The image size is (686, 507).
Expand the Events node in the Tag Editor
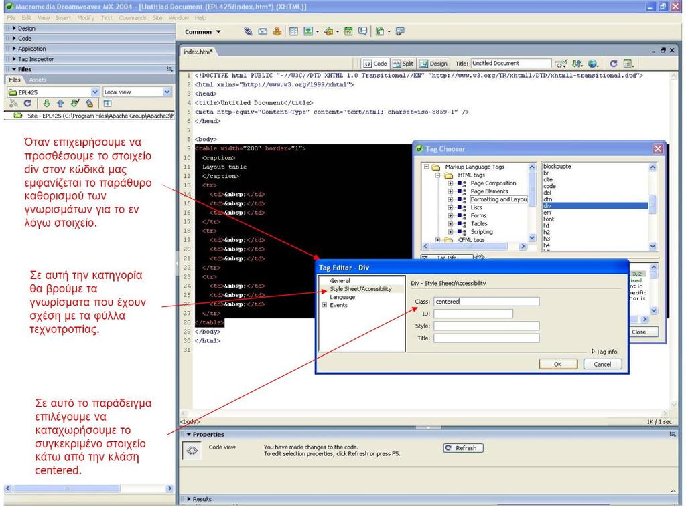(324, 305)
